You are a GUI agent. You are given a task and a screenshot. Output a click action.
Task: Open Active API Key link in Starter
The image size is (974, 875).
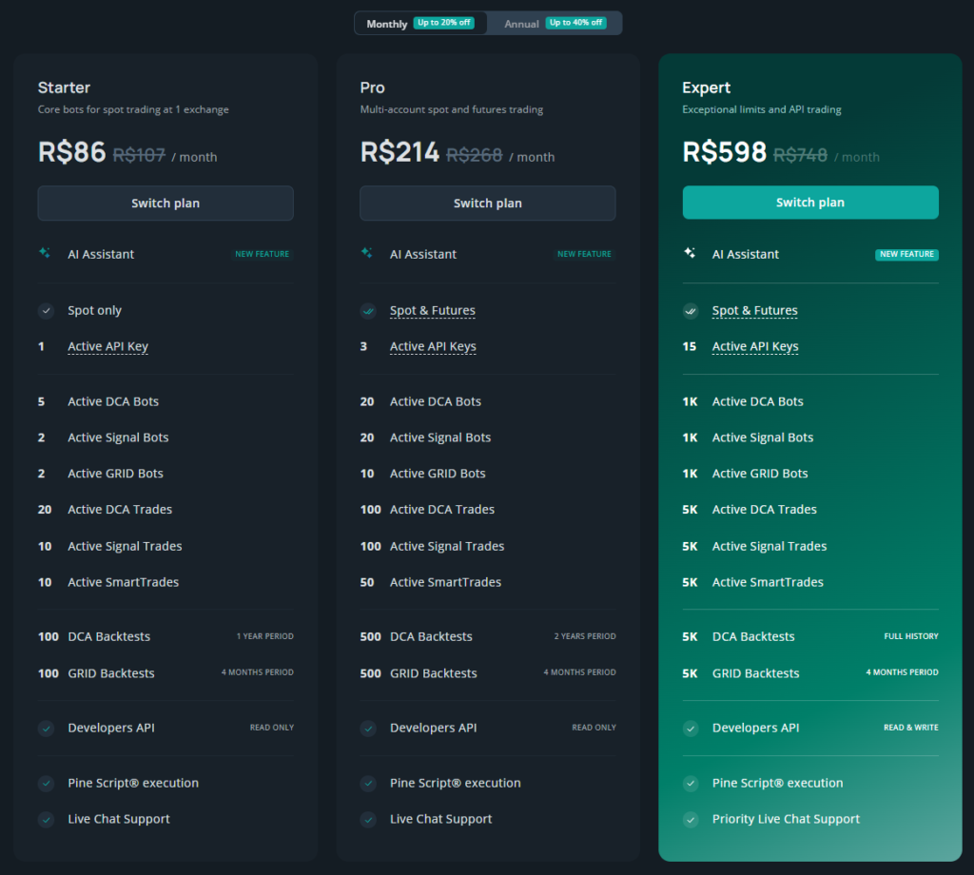point(108,346)
